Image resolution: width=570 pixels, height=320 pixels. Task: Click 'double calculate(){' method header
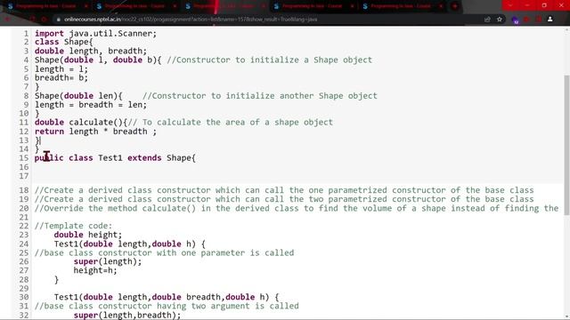81,123
